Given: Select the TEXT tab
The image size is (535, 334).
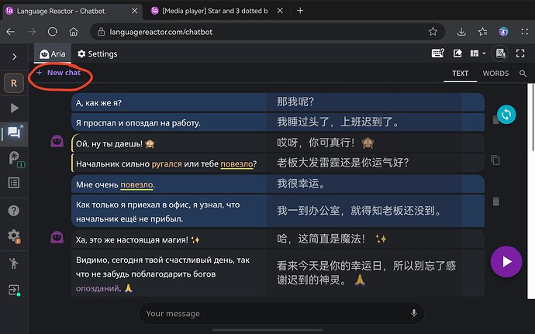Looking at the screenshot, I should click(x=460, y=74).
